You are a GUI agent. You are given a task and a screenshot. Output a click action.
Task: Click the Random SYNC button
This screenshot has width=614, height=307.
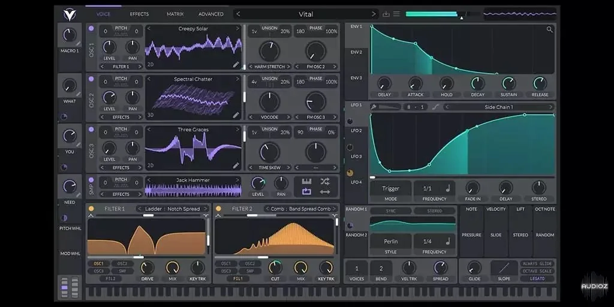390,211
